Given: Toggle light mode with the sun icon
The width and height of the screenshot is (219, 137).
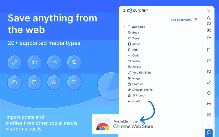Looking at the screenshot, I should coord(209,38).
